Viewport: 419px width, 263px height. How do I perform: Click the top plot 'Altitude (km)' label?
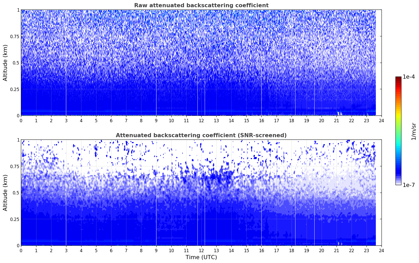pos(5,63)
